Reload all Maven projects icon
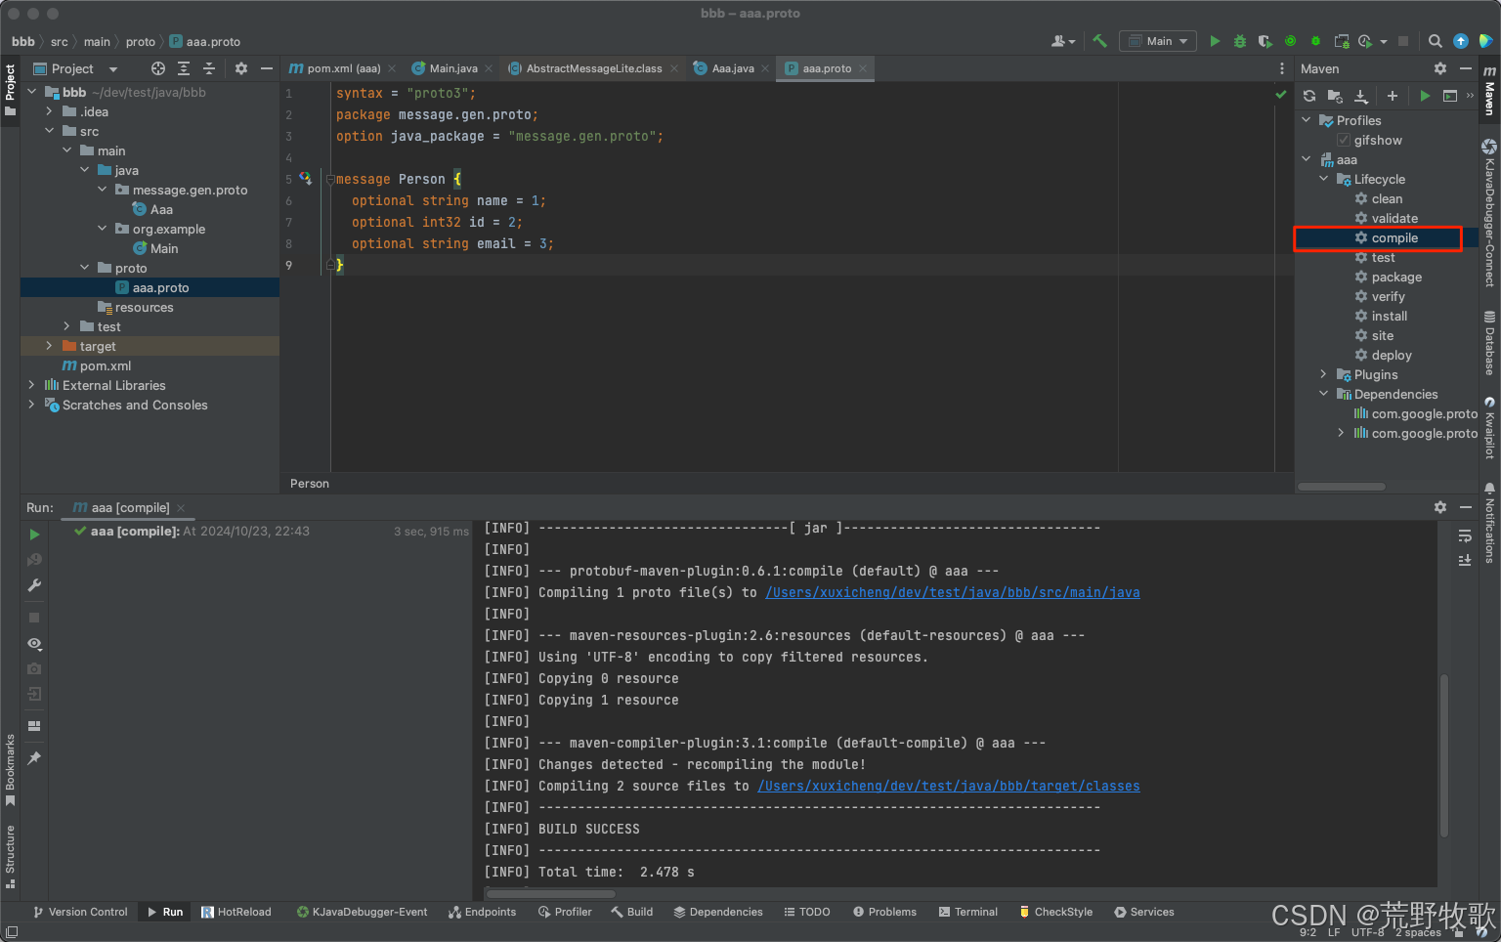This screenshot has height=942, width=1501. point(1309,96)
